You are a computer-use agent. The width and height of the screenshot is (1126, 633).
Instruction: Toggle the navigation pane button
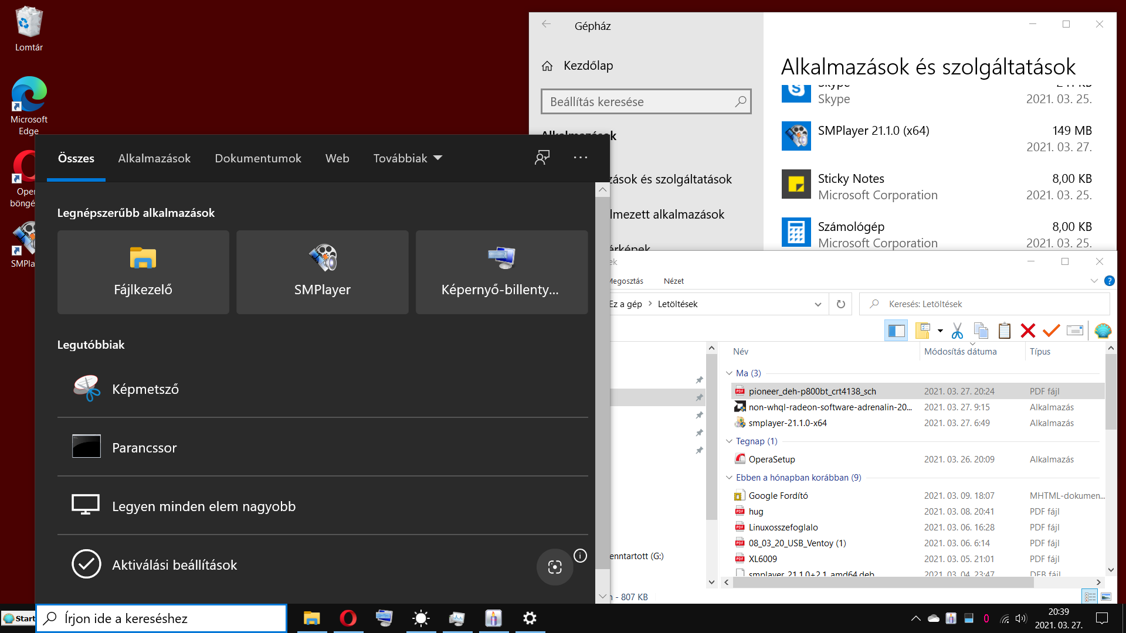point(896,331)
